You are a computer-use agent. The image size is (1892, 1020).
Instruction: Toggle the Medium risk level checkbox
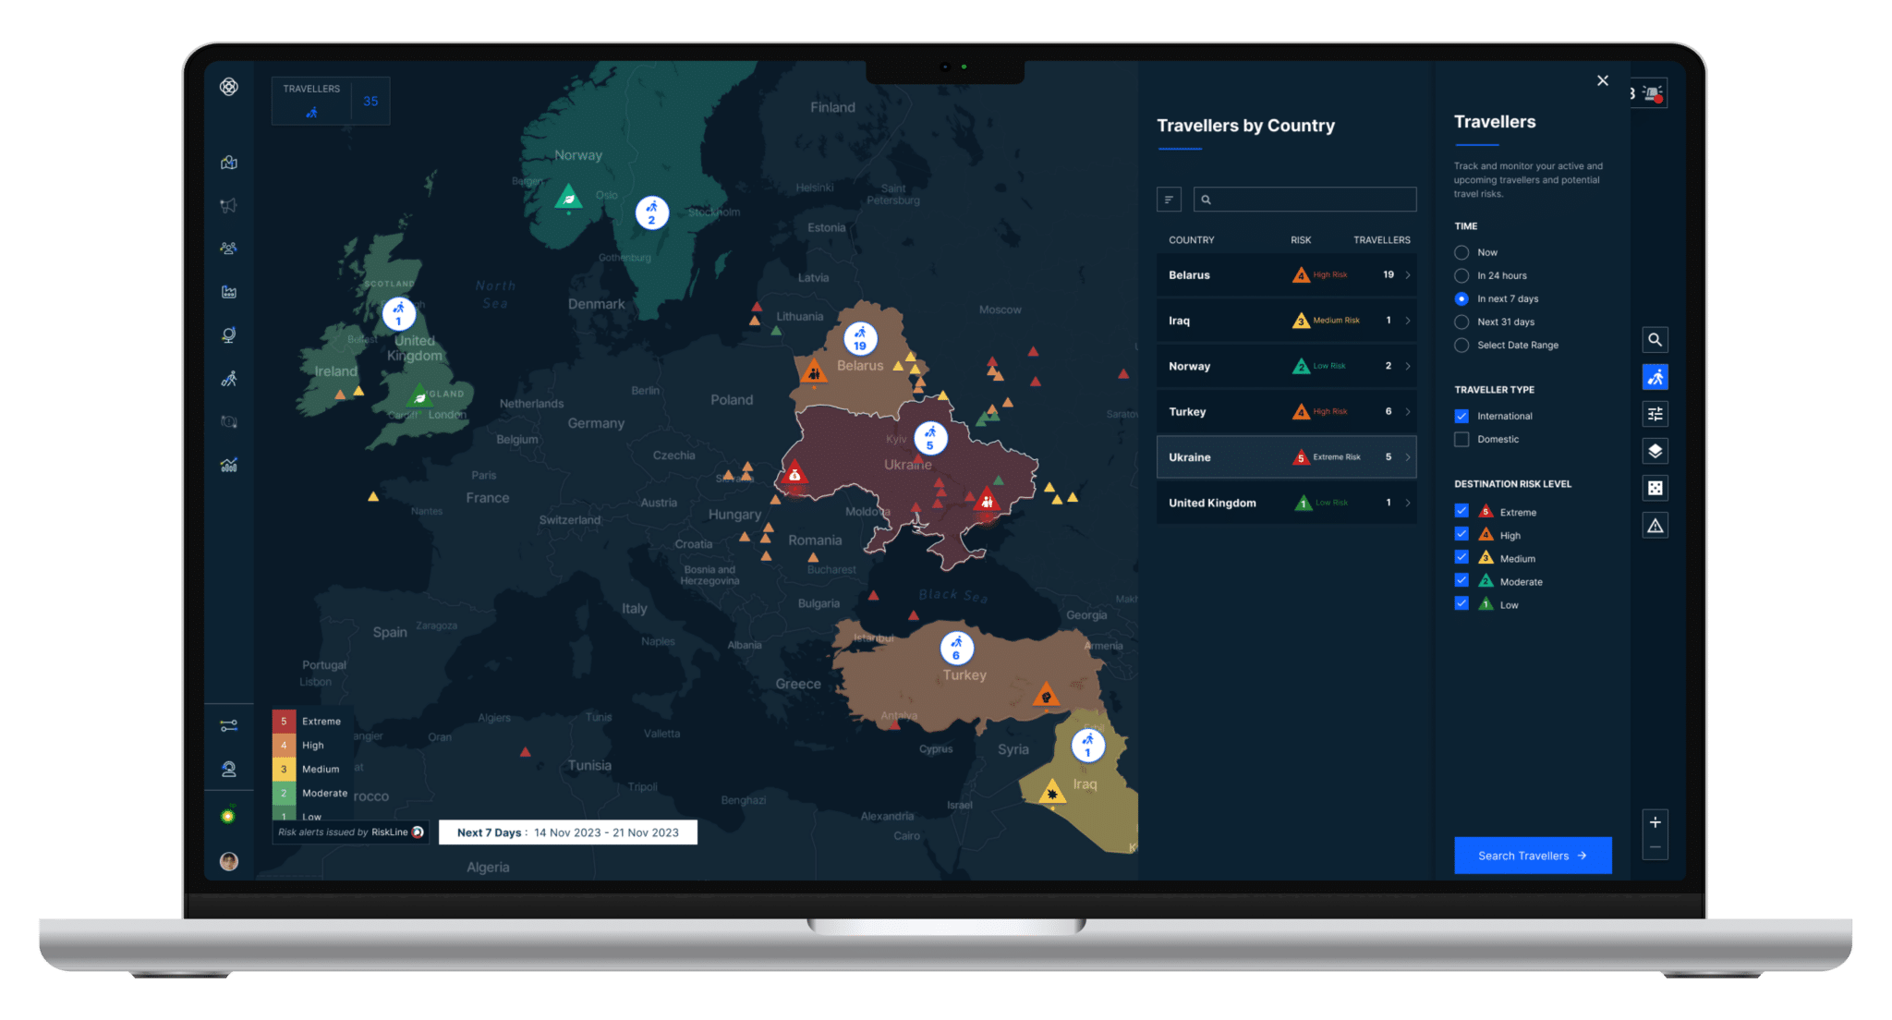pyautogui.click(x=1461, y=557)
